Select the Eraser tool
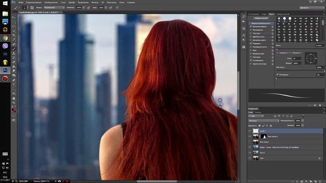The image size is (326, 183). point(14,62)
